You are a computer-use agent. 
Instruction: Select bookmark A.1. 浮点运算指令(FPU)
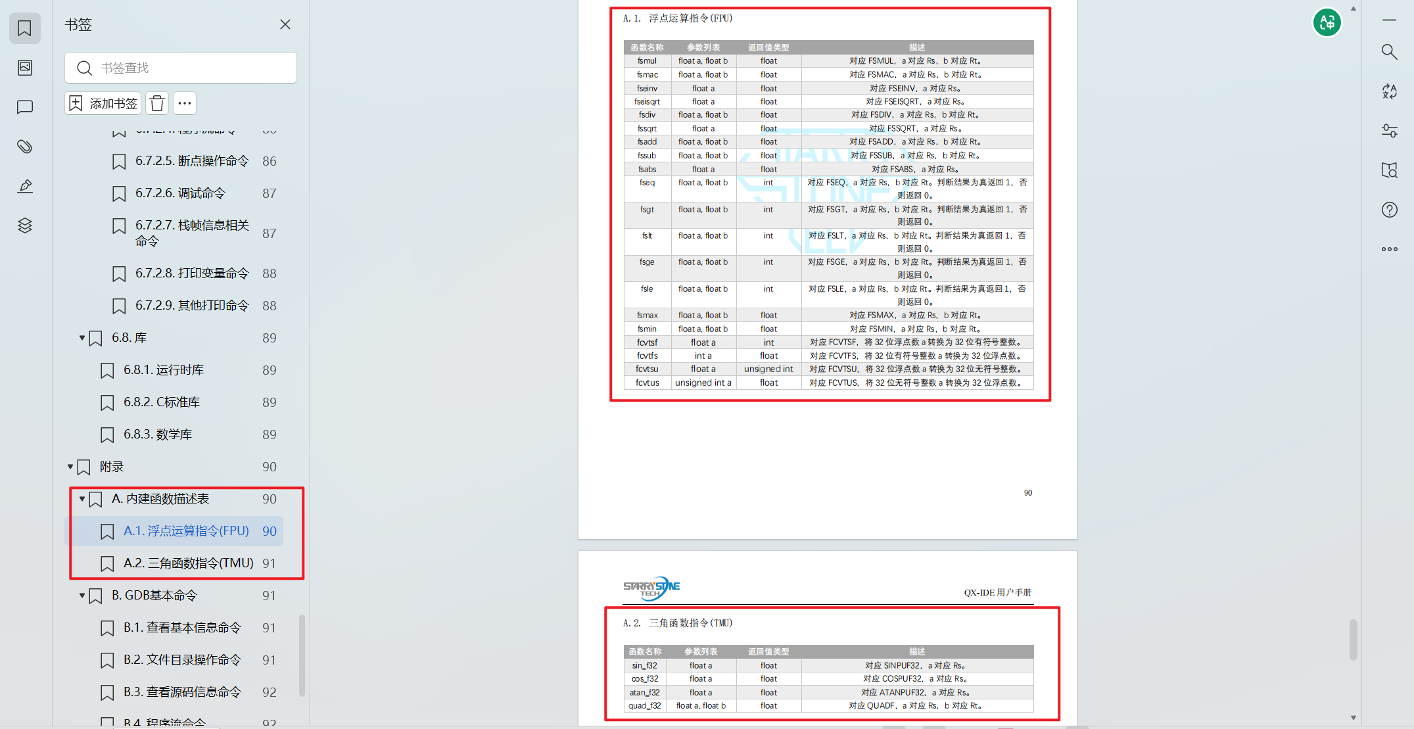point(186,531)
